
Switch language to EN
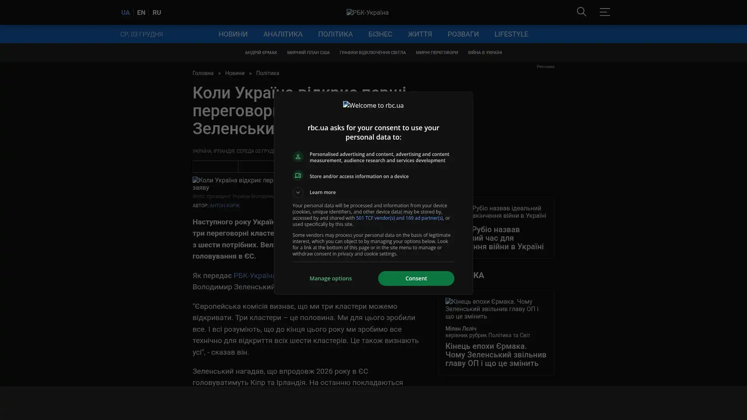point(141,12)
